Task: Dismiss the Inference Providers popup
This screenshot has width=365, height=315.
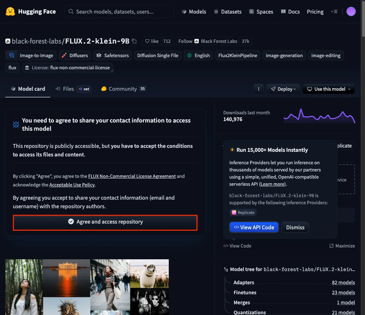Action: point(295,227)
